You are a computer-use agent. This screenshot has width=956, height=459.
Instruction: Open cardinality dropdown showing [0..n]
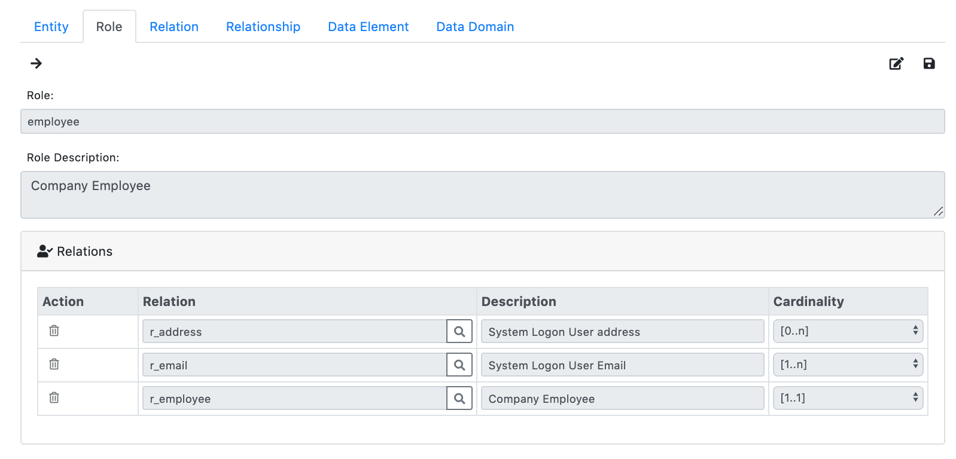[x=847, y=331]
